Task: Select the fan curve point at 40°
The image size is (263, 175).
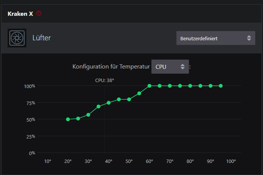Action: pos(109,103)
